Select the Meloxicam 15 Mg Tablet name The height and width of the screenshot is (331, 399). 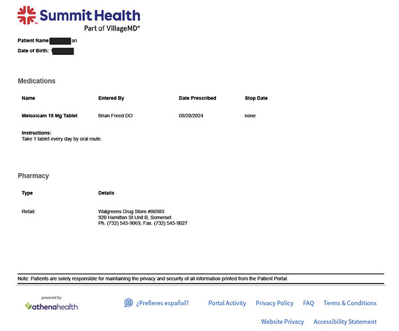50,116
